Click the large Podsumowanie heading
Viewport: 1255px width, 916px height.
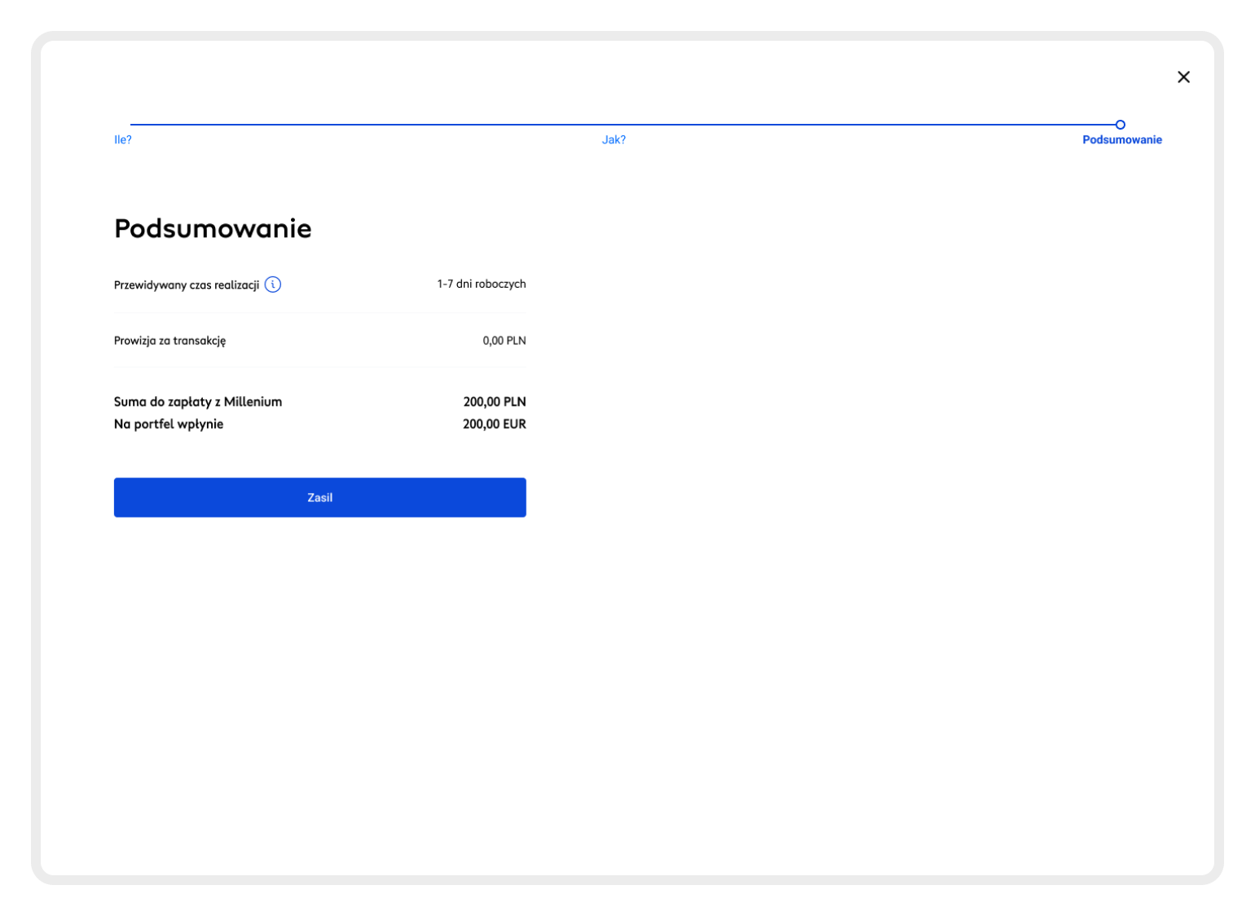coord(213,228)
